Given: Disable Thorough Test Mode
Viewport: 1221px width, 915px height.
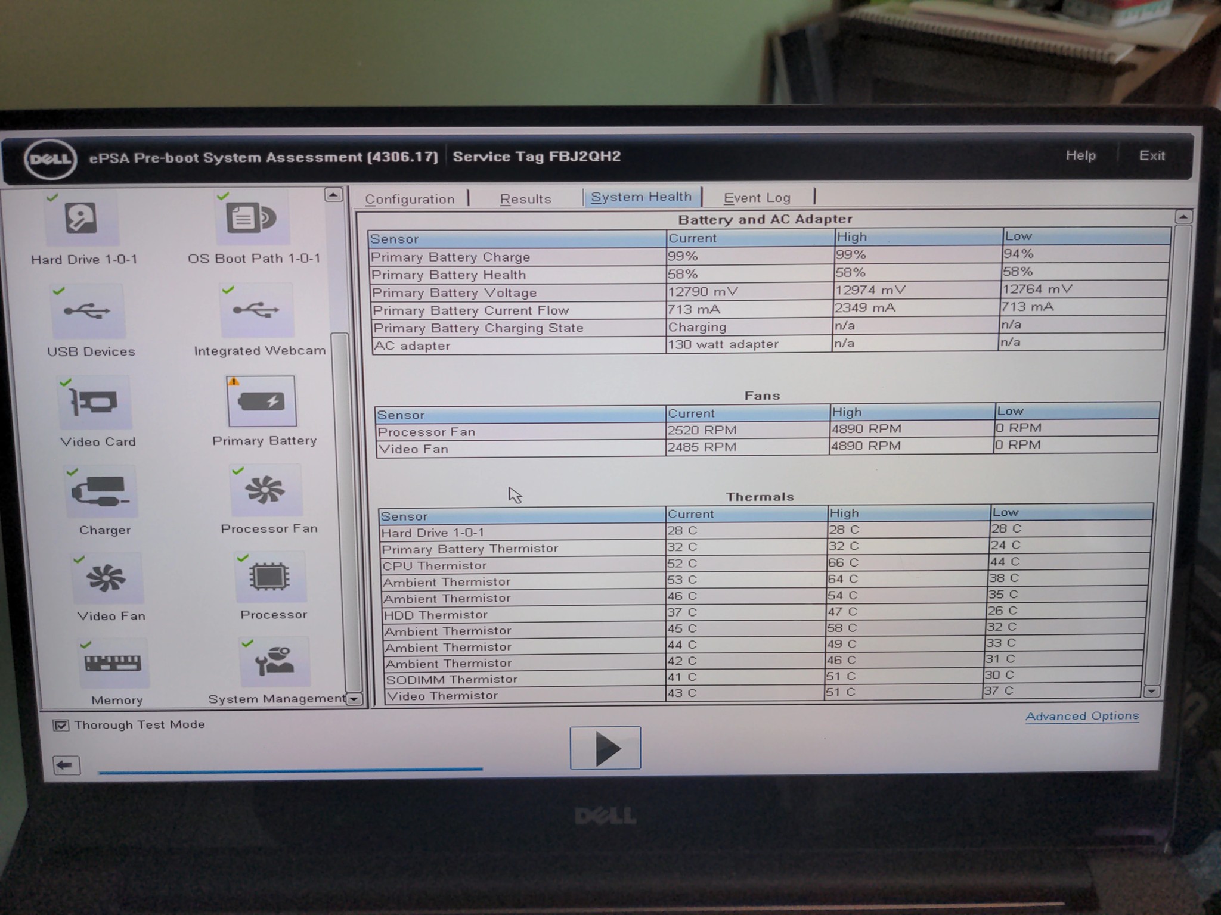Looking at the screenshot, I should point(62,725).
